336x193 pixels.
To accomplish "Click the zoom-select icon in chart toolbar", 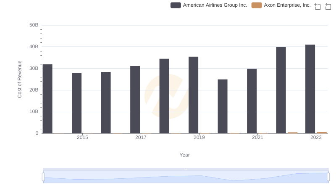I will tap(318, 6).
